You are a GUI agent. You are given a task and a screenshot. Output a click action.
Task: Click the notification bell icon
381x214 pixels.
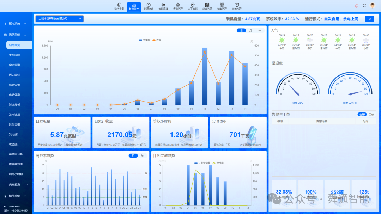pyautogui.click(x=357, y=6)
